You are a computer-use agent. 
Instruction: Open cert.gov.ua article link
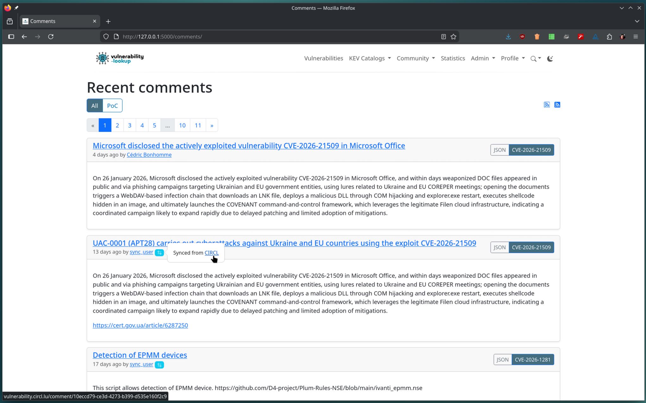point(140,325)
